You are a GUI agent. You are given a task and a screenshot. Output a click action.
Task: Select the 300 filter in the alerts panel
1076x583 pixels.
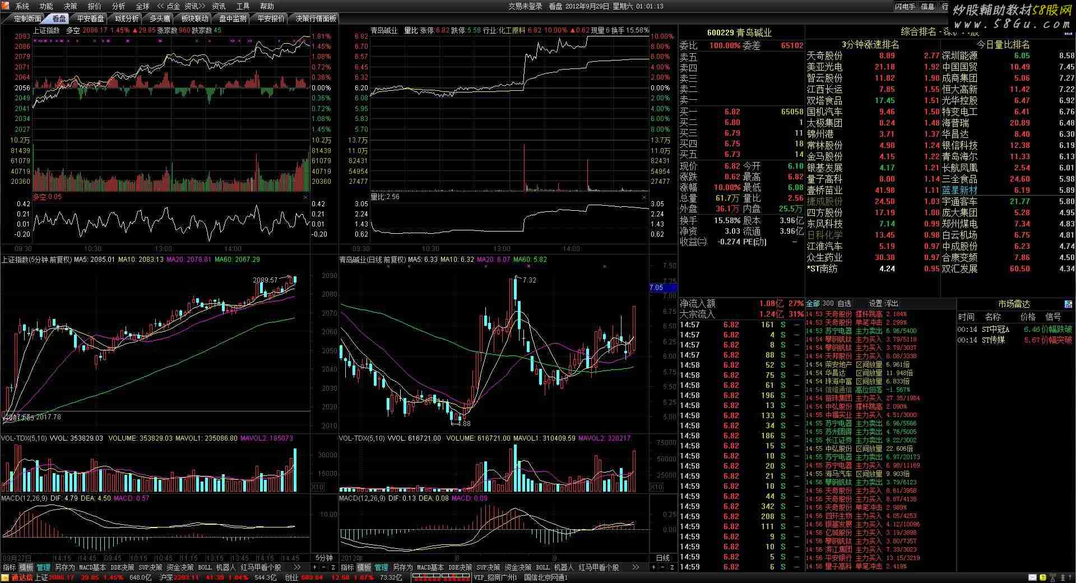(x=828, y=303)
